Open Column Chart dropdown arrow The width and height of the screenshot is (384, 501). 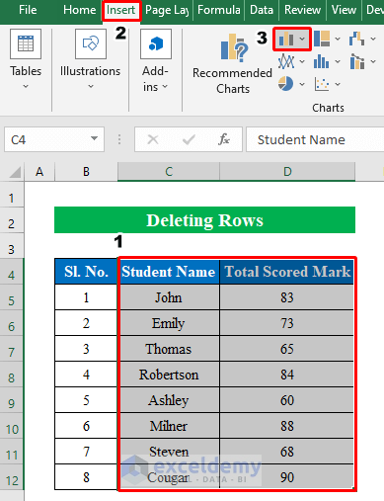click(x=302, y=40)
